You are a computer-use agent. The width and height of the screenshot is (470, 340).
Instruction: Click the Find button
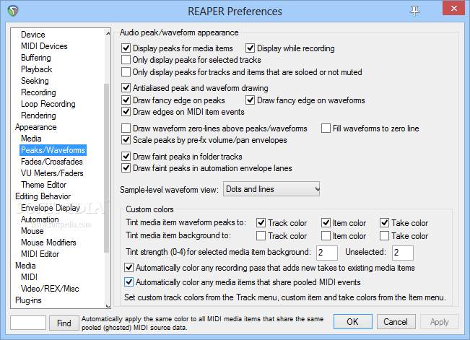[64, 323]
